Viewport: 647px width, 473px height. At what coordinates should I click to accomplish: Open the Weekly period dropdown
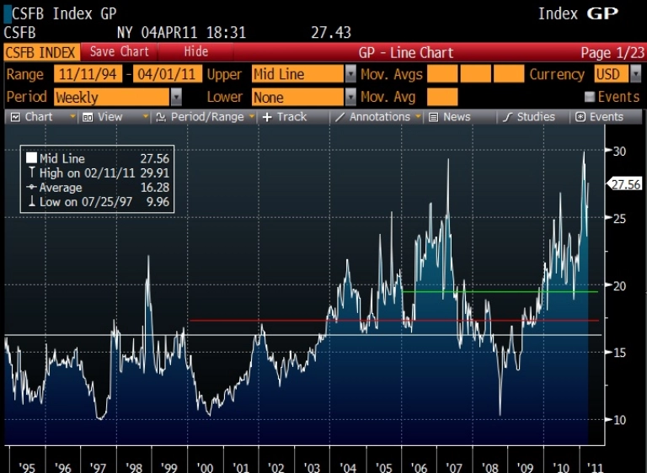click(176, 98)
